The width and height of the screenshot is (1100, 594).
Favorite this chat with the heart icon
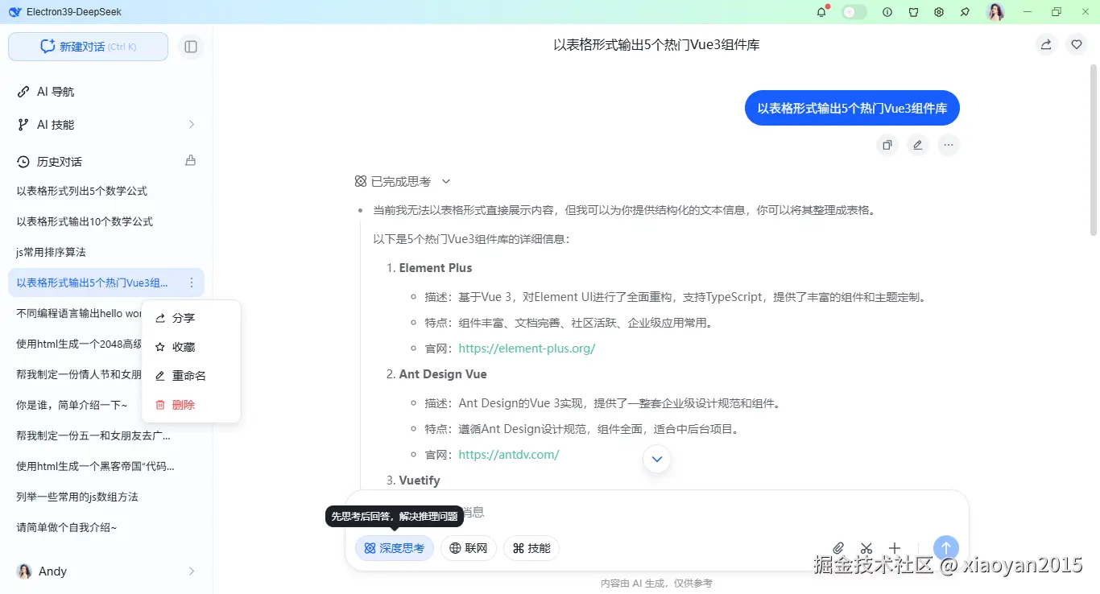coord(1077,44)
